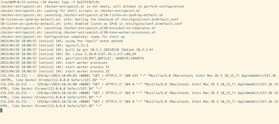Click the Enabled listen on IPv6 line
The image size is (279, 124).
pos(91,24)
